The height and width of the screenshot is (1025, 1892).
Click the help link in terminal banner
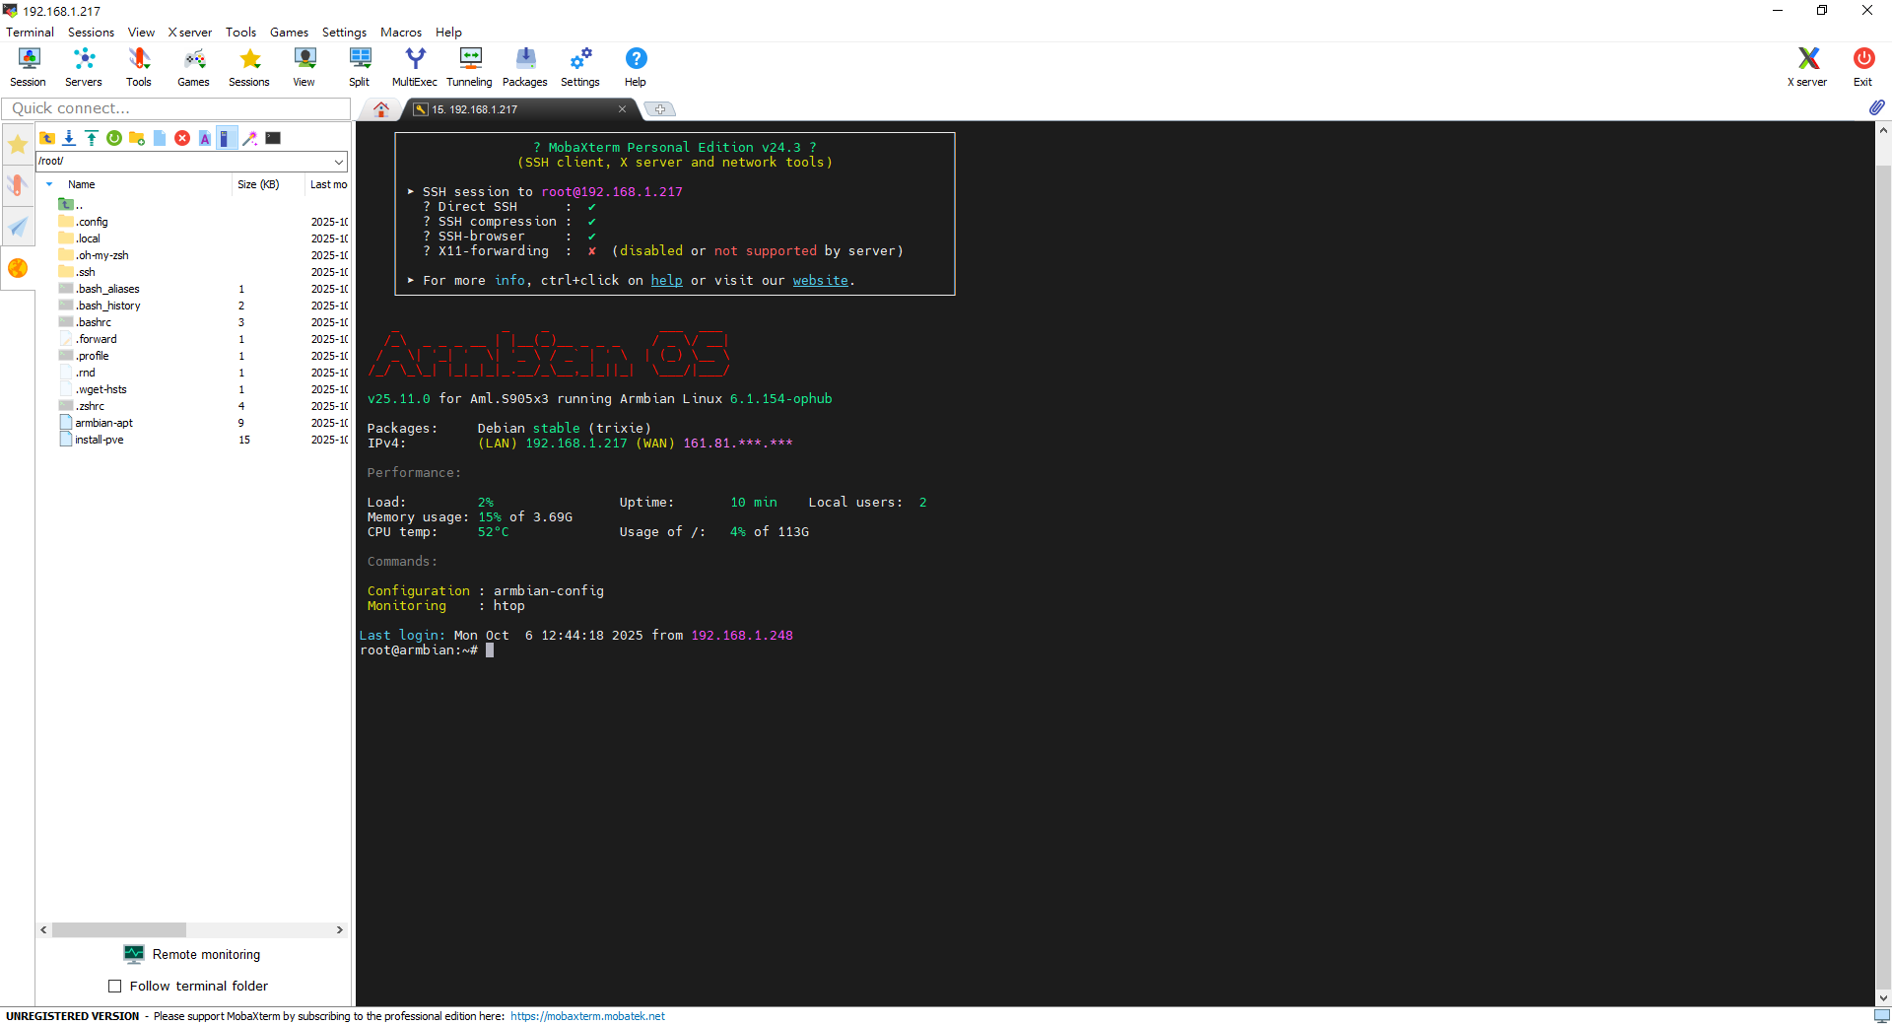click(666, 280)
